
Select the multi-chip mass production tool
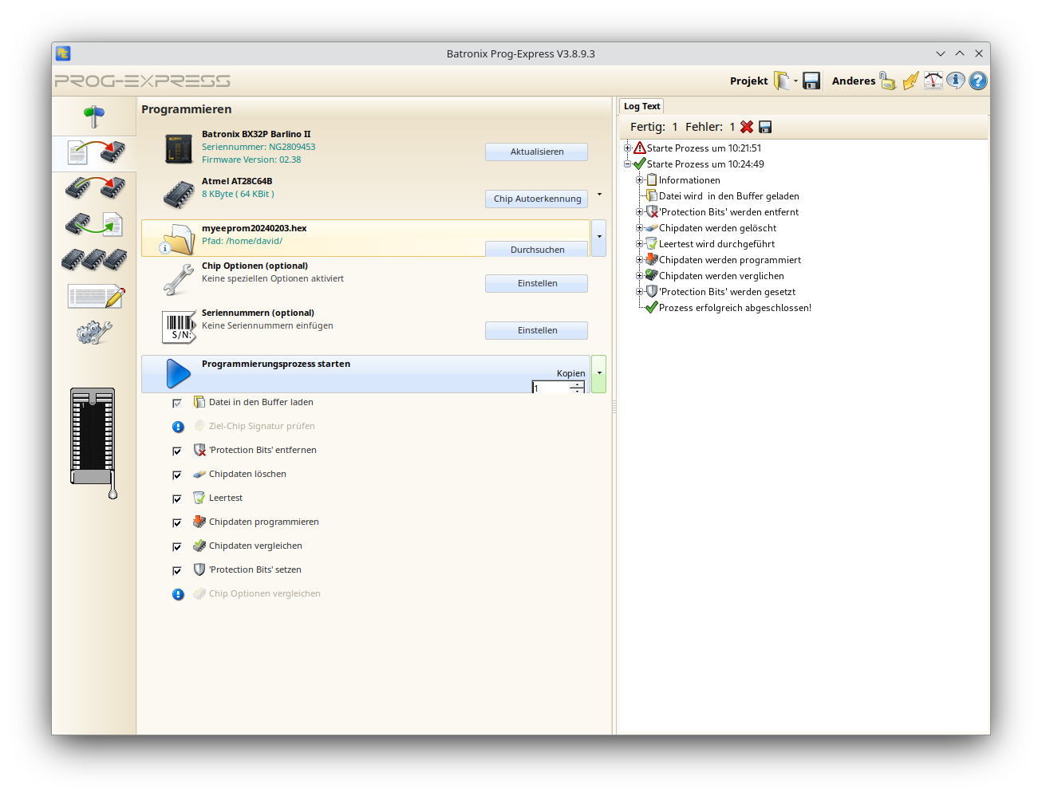(94, 259)
